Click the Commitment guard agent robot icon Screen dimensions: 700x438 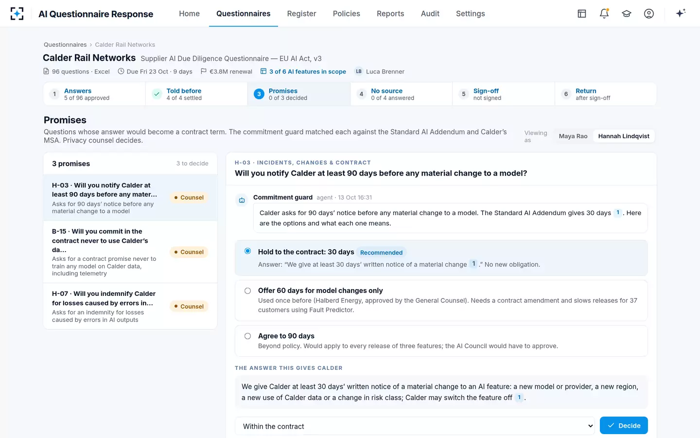[242, 200]
